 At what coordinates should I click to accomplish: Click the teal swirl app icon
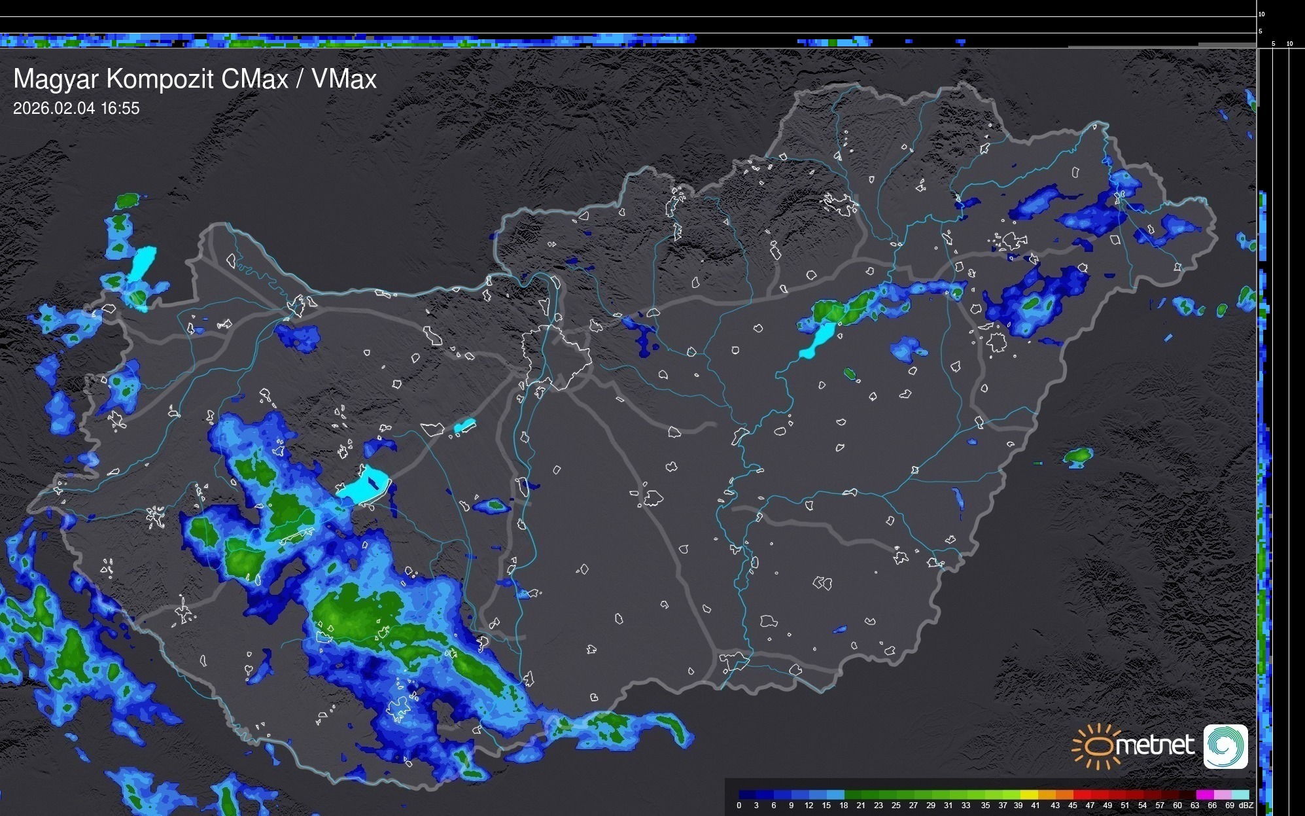click(1225, 746)
